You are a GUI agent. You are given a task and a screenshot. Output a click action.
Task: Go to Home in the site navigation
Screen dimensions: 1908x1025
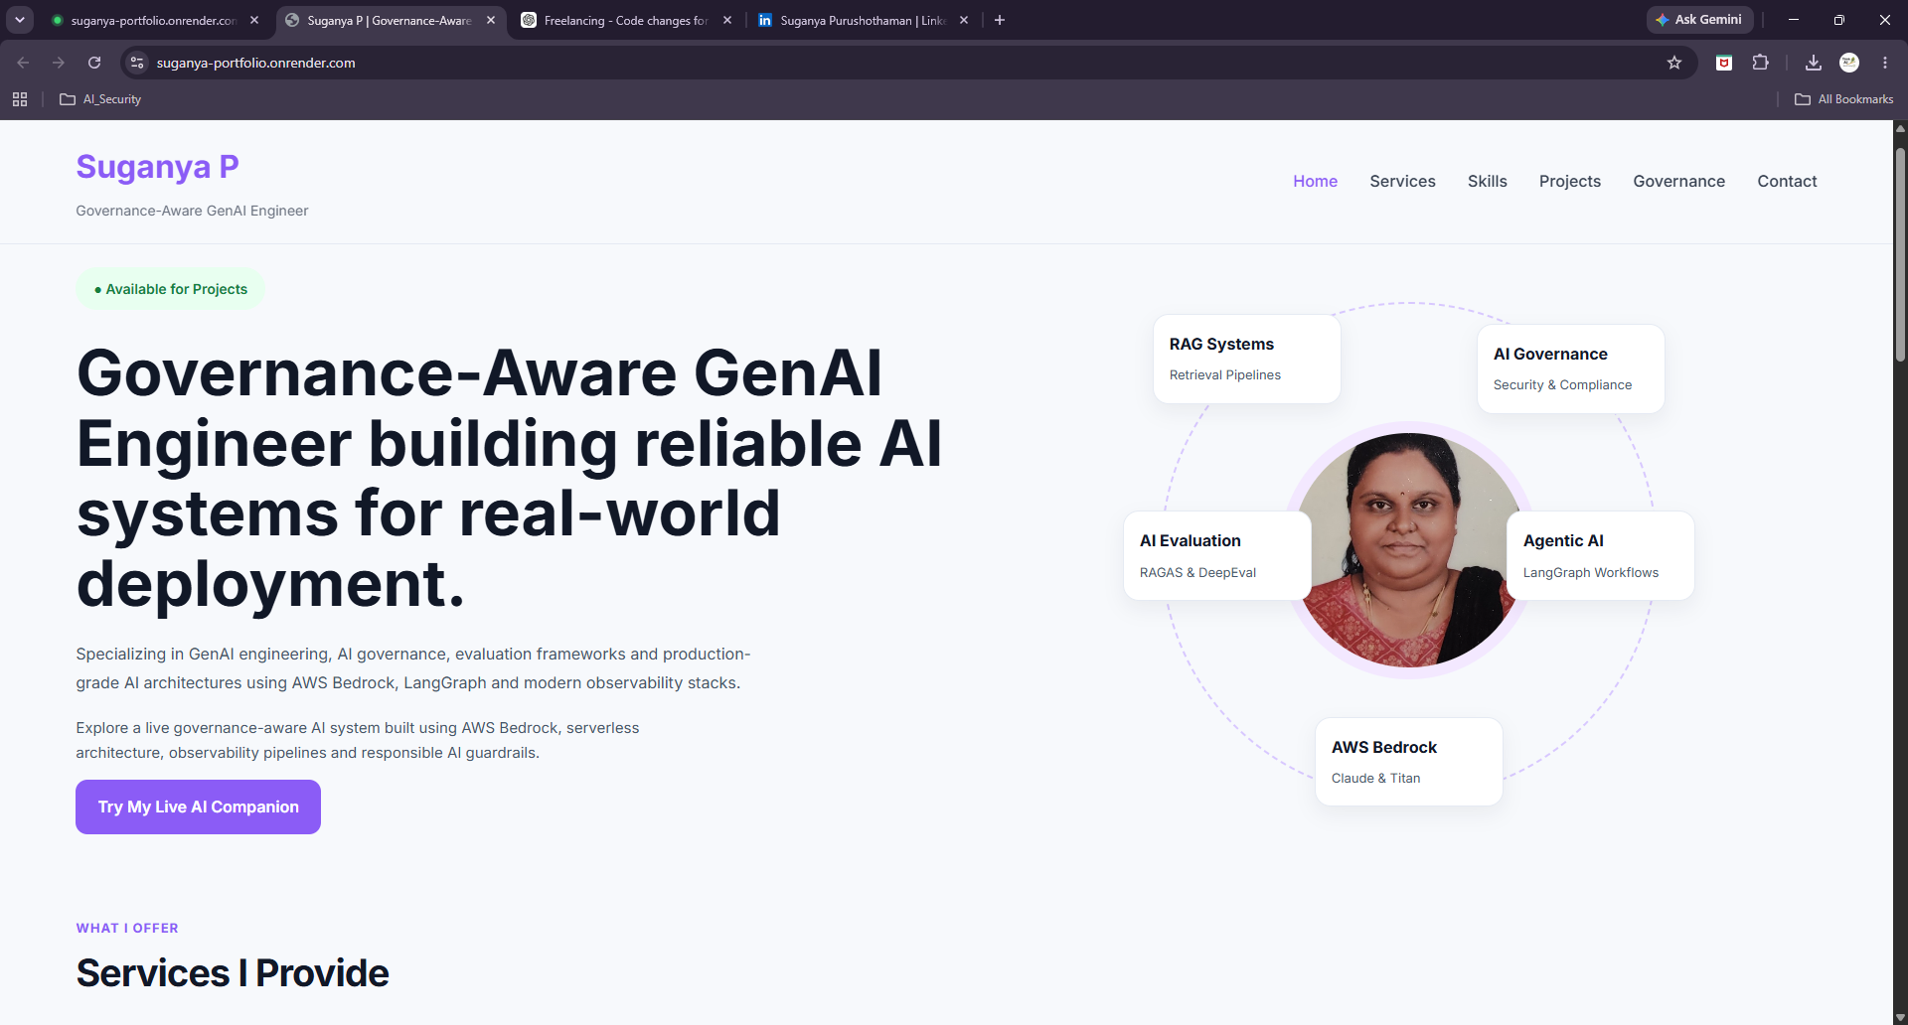(x=1315, y=181)
